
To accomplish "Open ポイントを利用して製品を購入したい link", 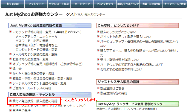I will coord(126,37).
